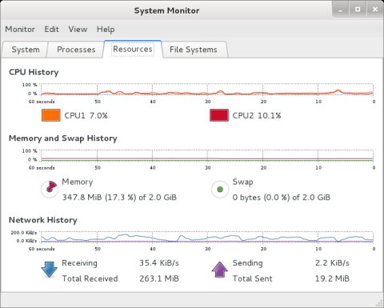The image size is (384, 308).
Task: Click the 2.2 KiB/s sending rate
Action: [x=332, y=263]
